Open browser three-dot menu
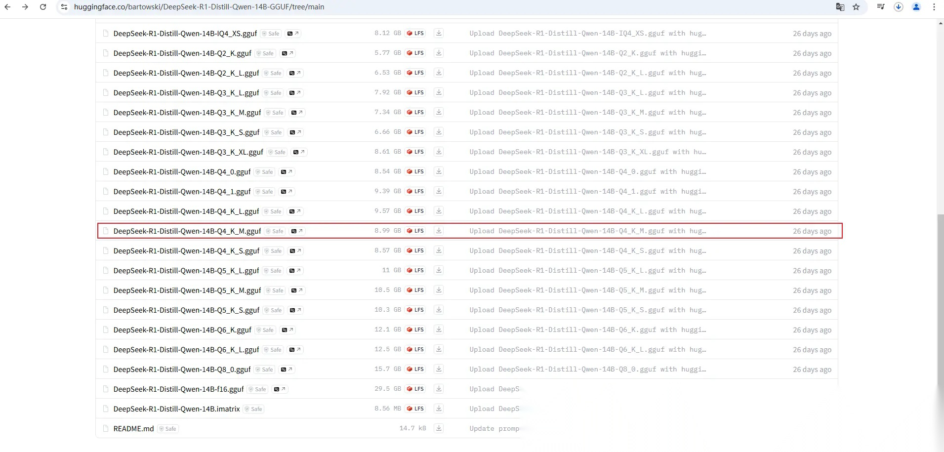The image size is (944, 452). [934, 7]
